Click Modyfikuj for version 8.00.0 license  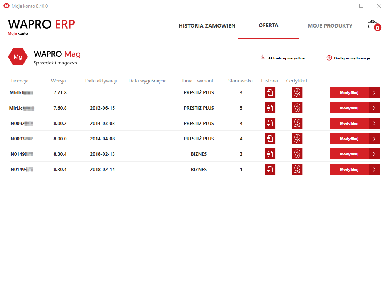click(355, 139)
